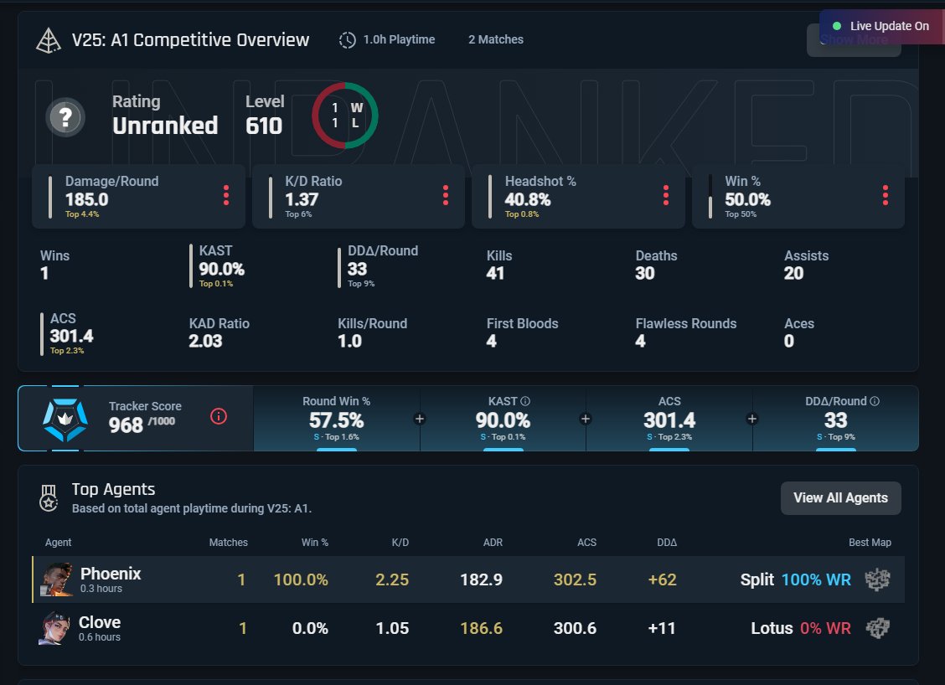Open the Clove agent row
Screen dimensions: 945x685
pos(468,628)
